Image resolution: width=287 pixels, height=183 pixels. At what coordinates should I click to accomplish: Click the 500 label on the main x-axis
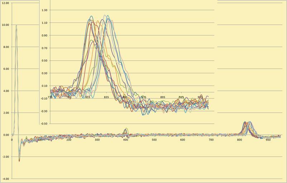click(x=154, y=139)
